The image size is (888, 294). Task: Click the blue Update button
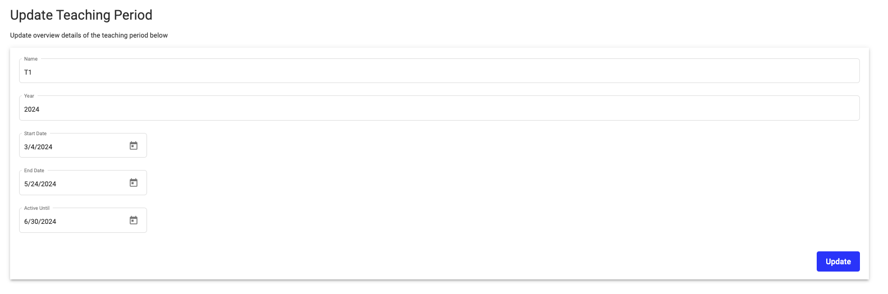point(837,261)
